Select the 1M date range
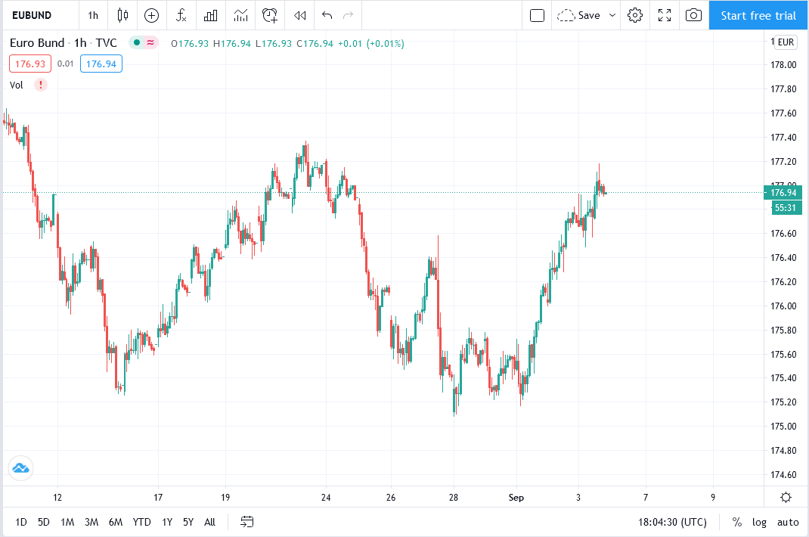Screen dimensions: 809x537 point(67,522)
